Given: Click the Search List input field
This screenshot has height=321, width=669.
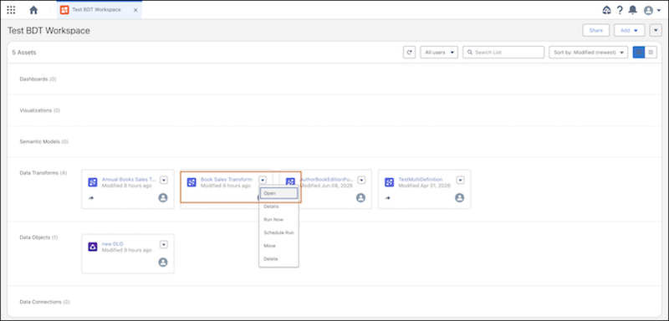Looking at the screenshot, I should click(x=503, y=52).
